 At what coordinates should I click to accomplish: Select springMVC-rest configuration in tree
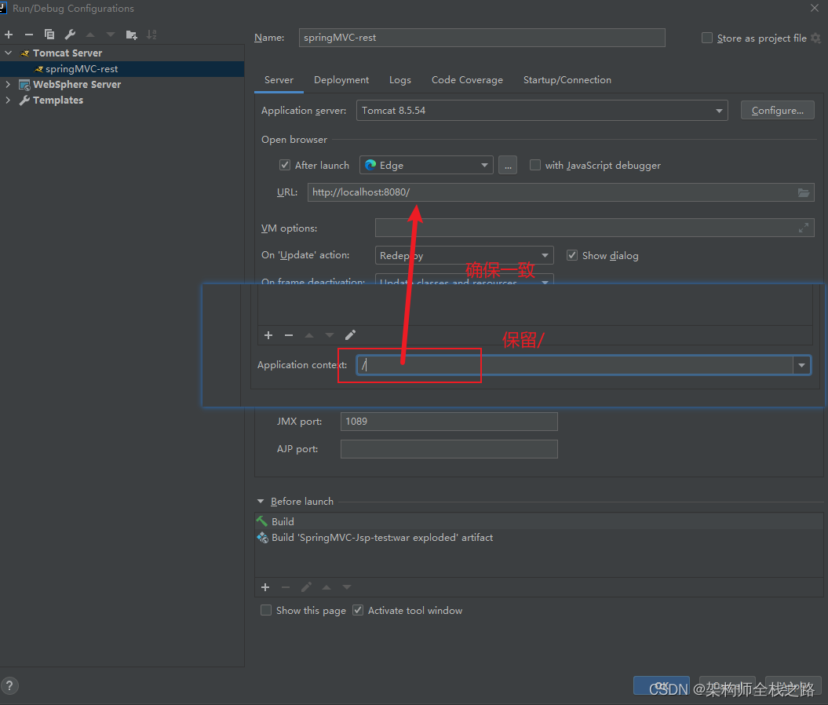pyautogui.click(x=82, y=68)
